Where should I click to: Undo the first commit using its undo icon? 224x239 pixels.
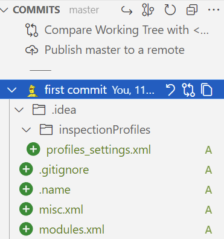tap(170, 90)
